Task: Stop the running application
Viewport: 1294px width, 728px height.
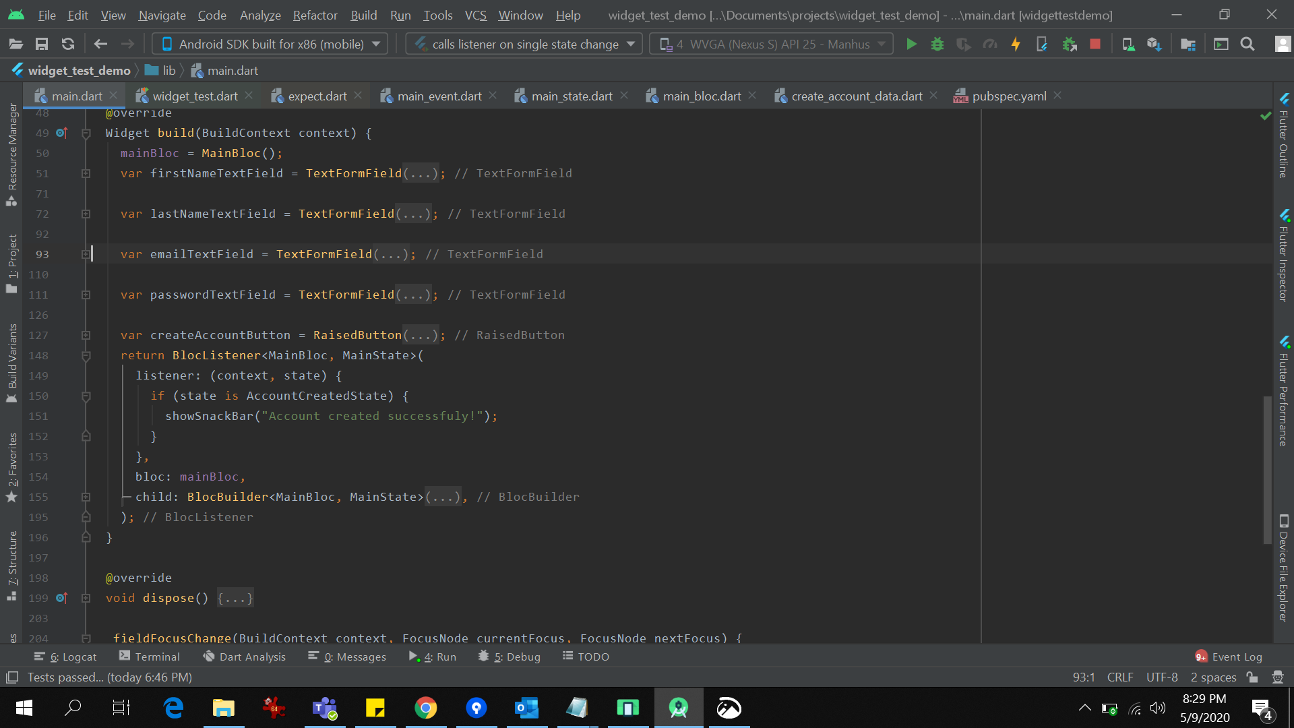Action: [1095, 43]
